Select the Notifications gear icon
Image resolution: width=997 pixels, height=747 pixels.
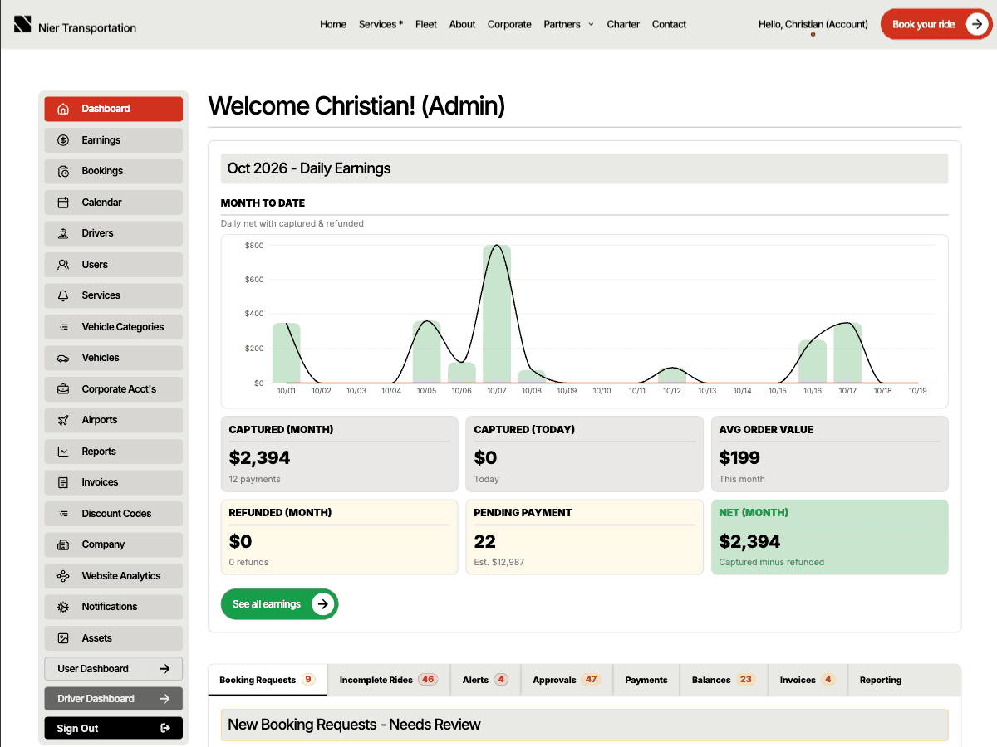63,607
